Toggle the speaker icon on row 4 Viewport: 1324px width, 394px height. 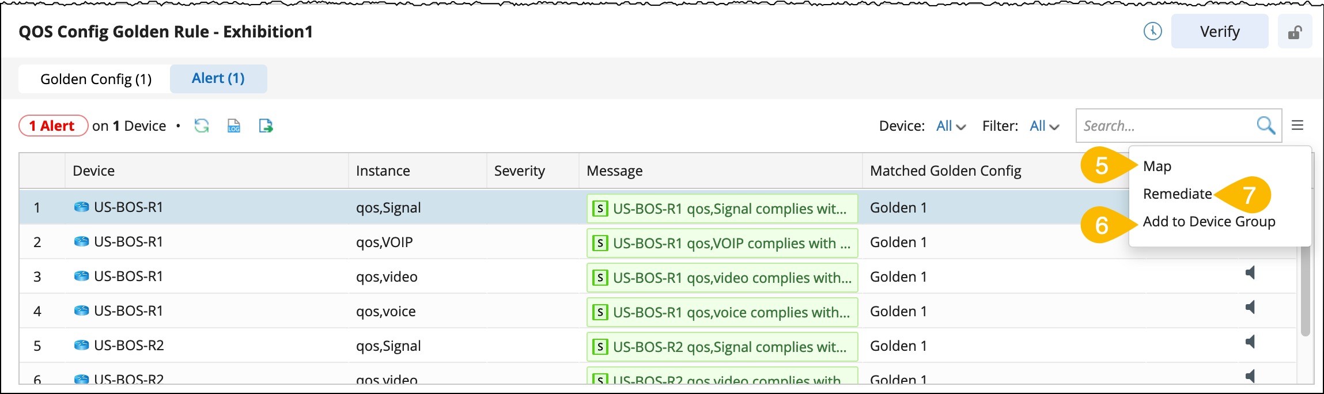[x=1250, y=308]
